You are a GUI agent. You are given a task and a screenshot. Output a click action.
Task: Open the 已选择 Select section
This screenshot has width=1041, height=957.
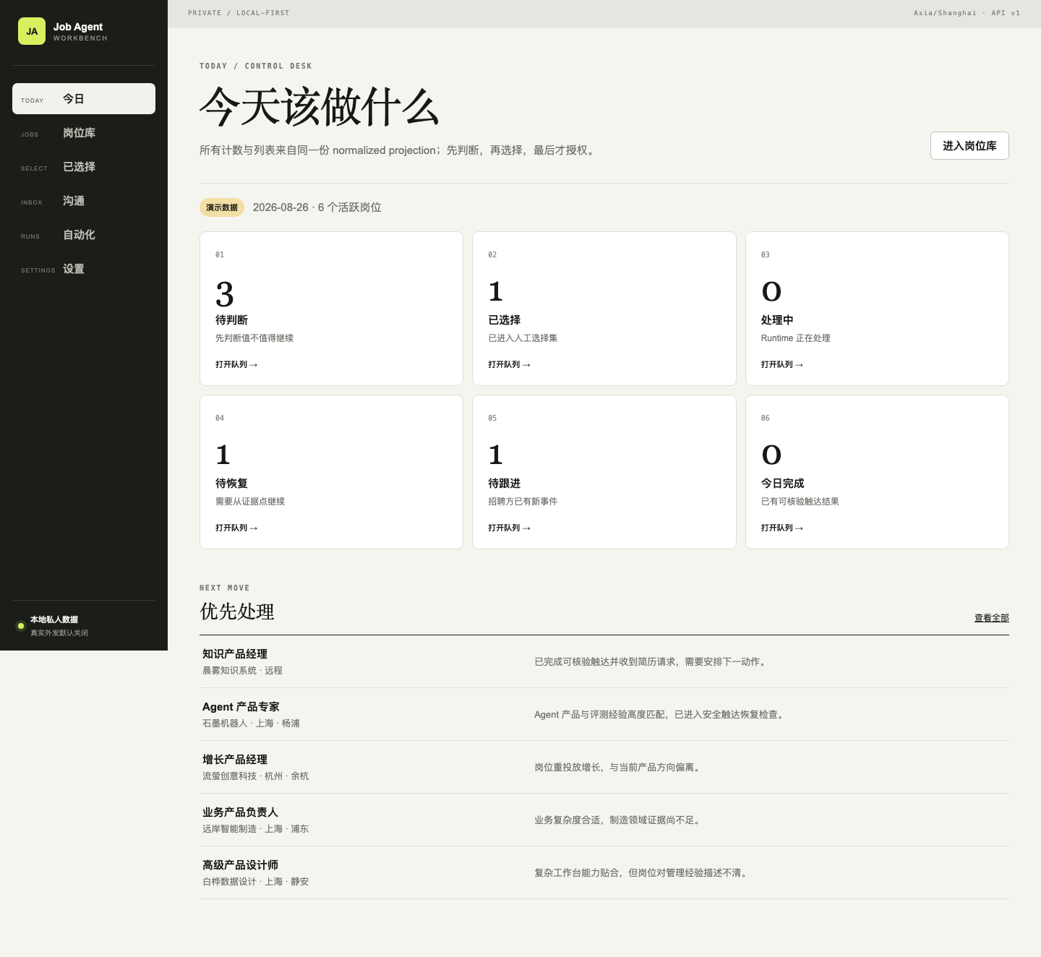click(x=84, y=167)
